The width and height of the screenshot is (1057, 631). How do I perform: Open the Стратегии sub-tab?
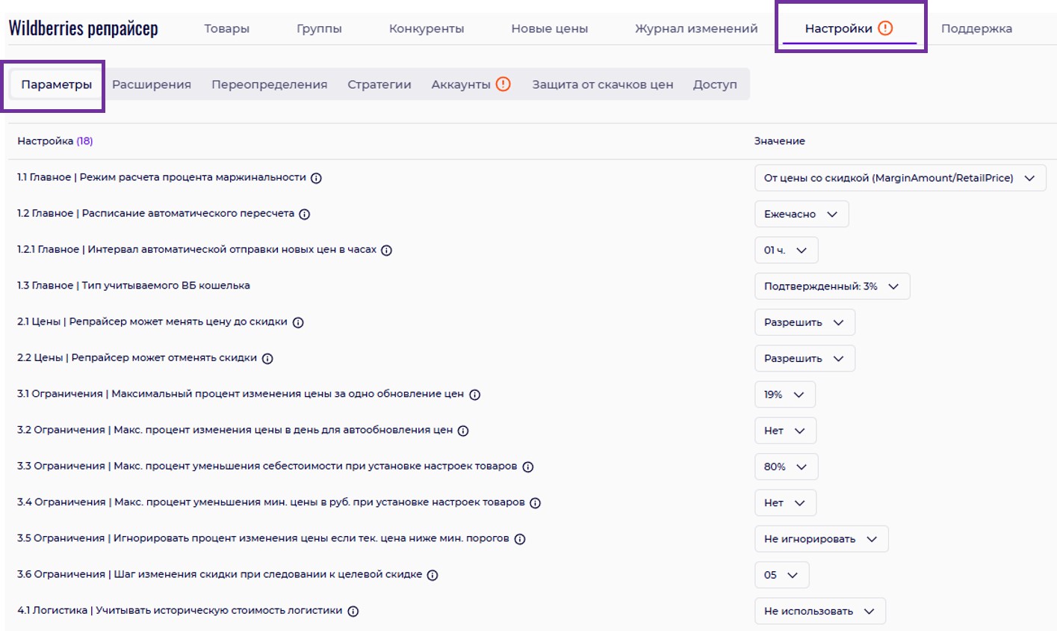pos(379,84)
